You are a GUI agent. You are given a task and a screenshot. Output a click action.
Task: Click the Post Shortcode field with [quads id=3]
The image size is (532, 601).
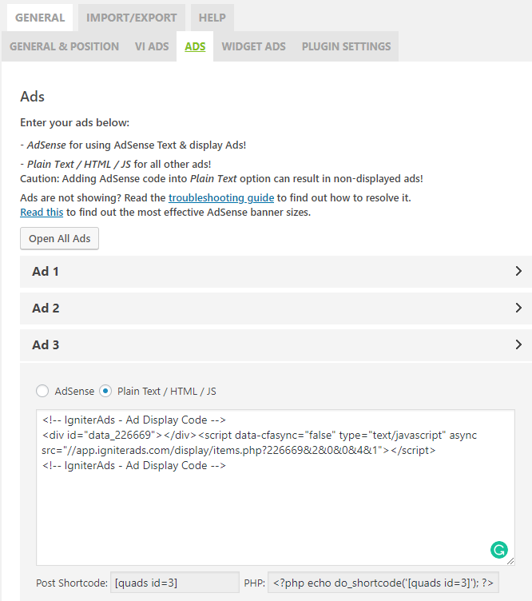pos(175,583)
